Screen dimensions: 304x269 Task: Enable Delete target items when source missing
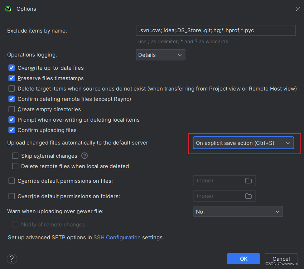11,88
